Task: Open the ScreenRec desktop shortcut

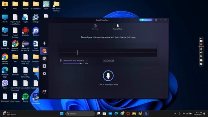Action: 25,32
